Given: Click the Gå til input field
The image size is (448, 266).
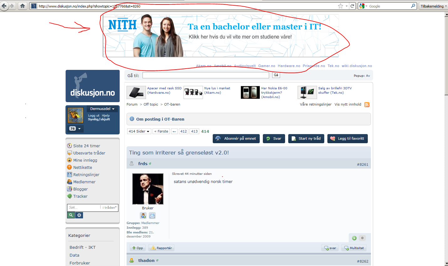Looking at the screenshot, I should point(206,75).
